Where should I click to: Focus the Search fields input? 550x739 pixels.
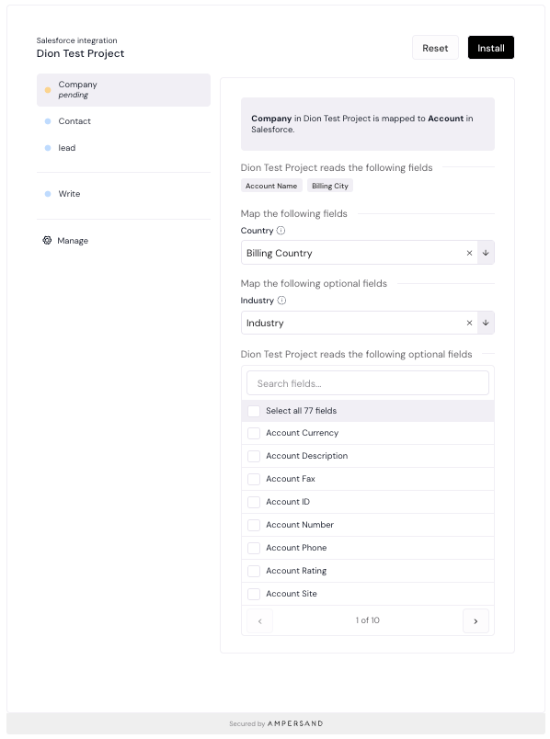point(368,383)
